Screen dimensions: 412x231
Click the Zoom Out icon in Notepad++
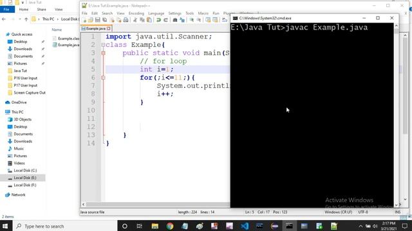point(199,20)
